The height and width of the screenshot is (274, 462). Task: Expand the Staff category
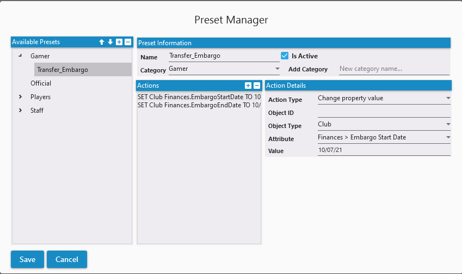[x=20, y=111]
